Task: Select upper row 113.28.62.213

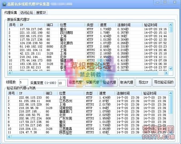Action: pos(88,67)
